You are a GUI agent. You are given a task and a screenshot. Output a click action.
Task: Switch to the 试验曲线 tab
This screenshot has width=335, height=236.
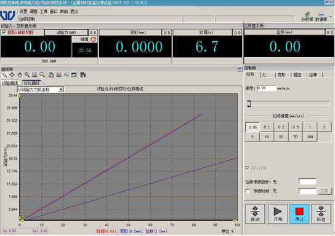click(10, 83)
